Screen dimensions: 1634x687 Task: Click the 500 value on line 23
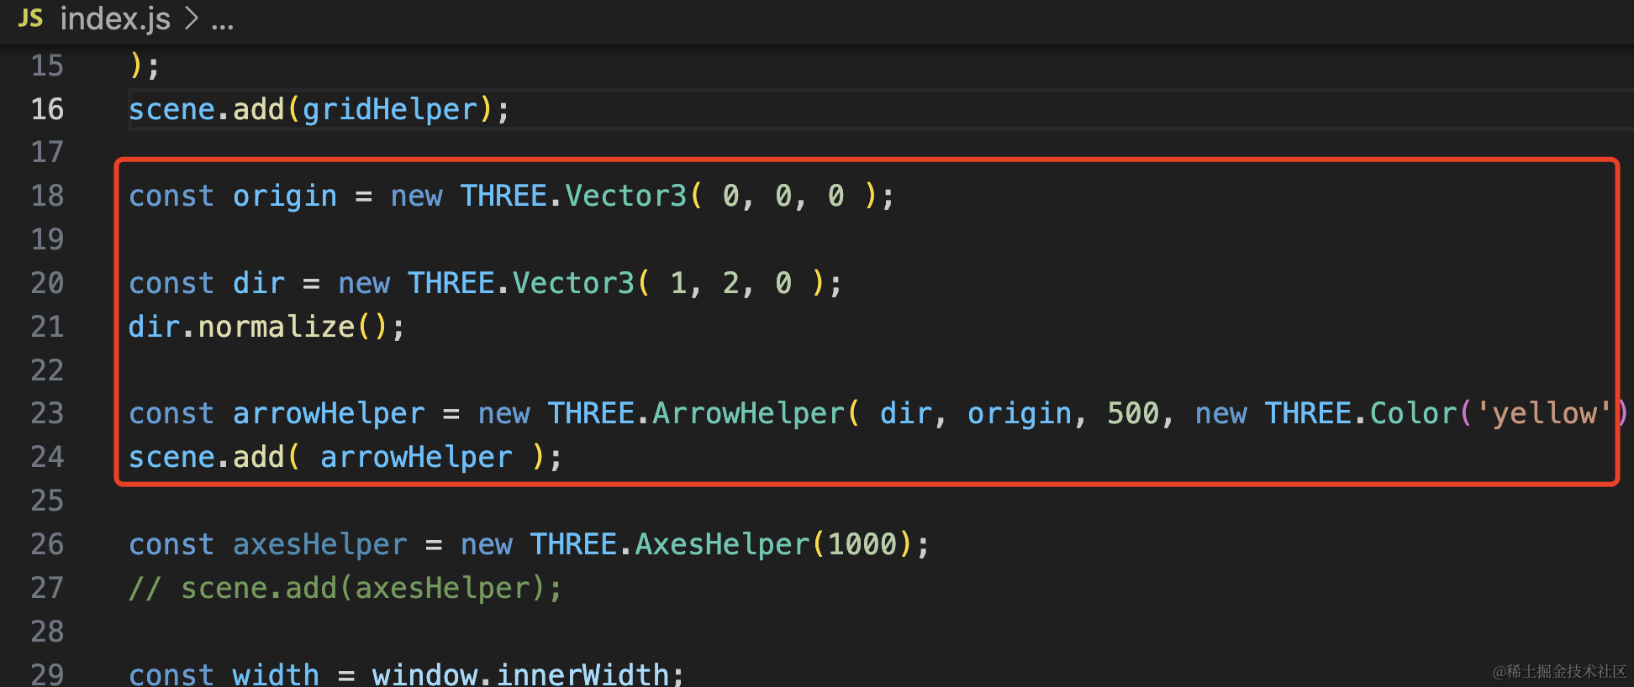[1133, 413]
